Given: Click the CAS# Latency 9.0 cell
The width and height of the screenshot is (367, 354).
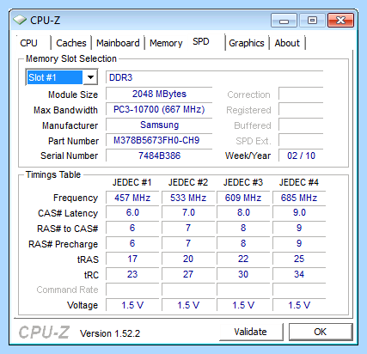Looking at the screenshot, I should [x=299, y=212].
